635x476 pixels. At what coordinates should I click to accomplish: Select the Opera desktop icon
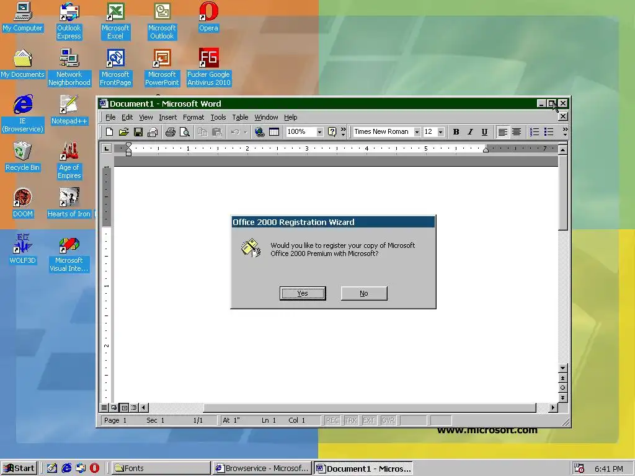pyautogui.click(x=208, y=17)
